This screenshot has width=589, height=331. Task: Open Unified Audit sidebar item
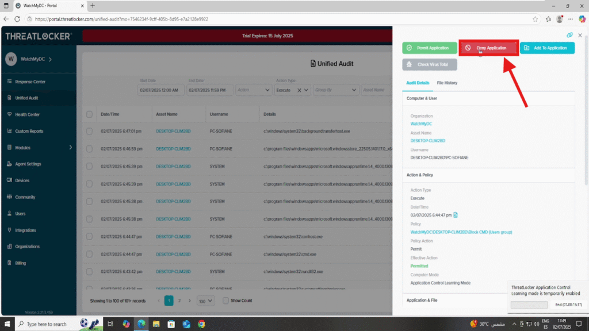tap(26, 98)
